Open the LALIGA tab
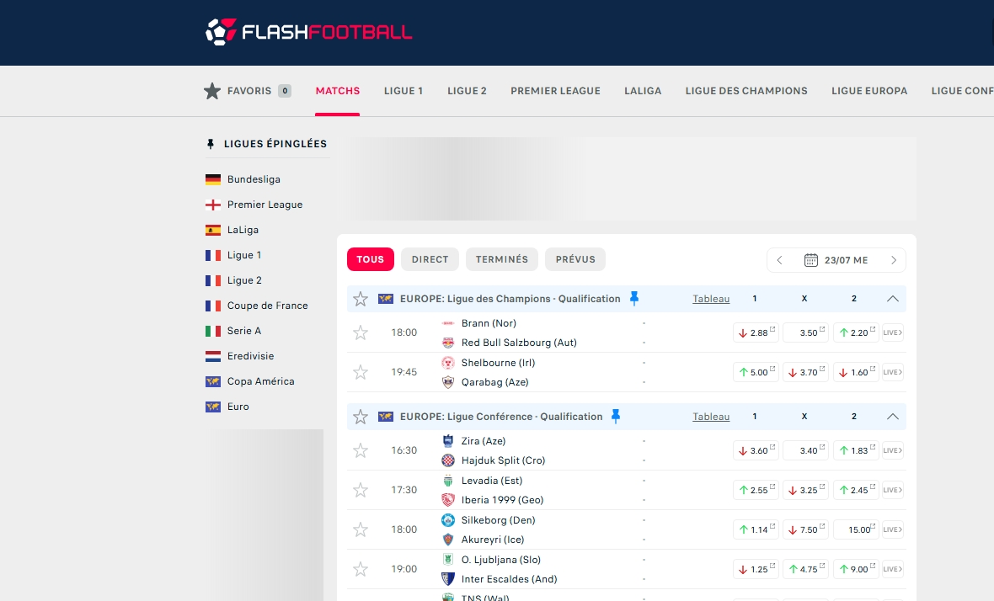Image resolution: width=994 pixels, height=601 pixels. click(643, 91)
